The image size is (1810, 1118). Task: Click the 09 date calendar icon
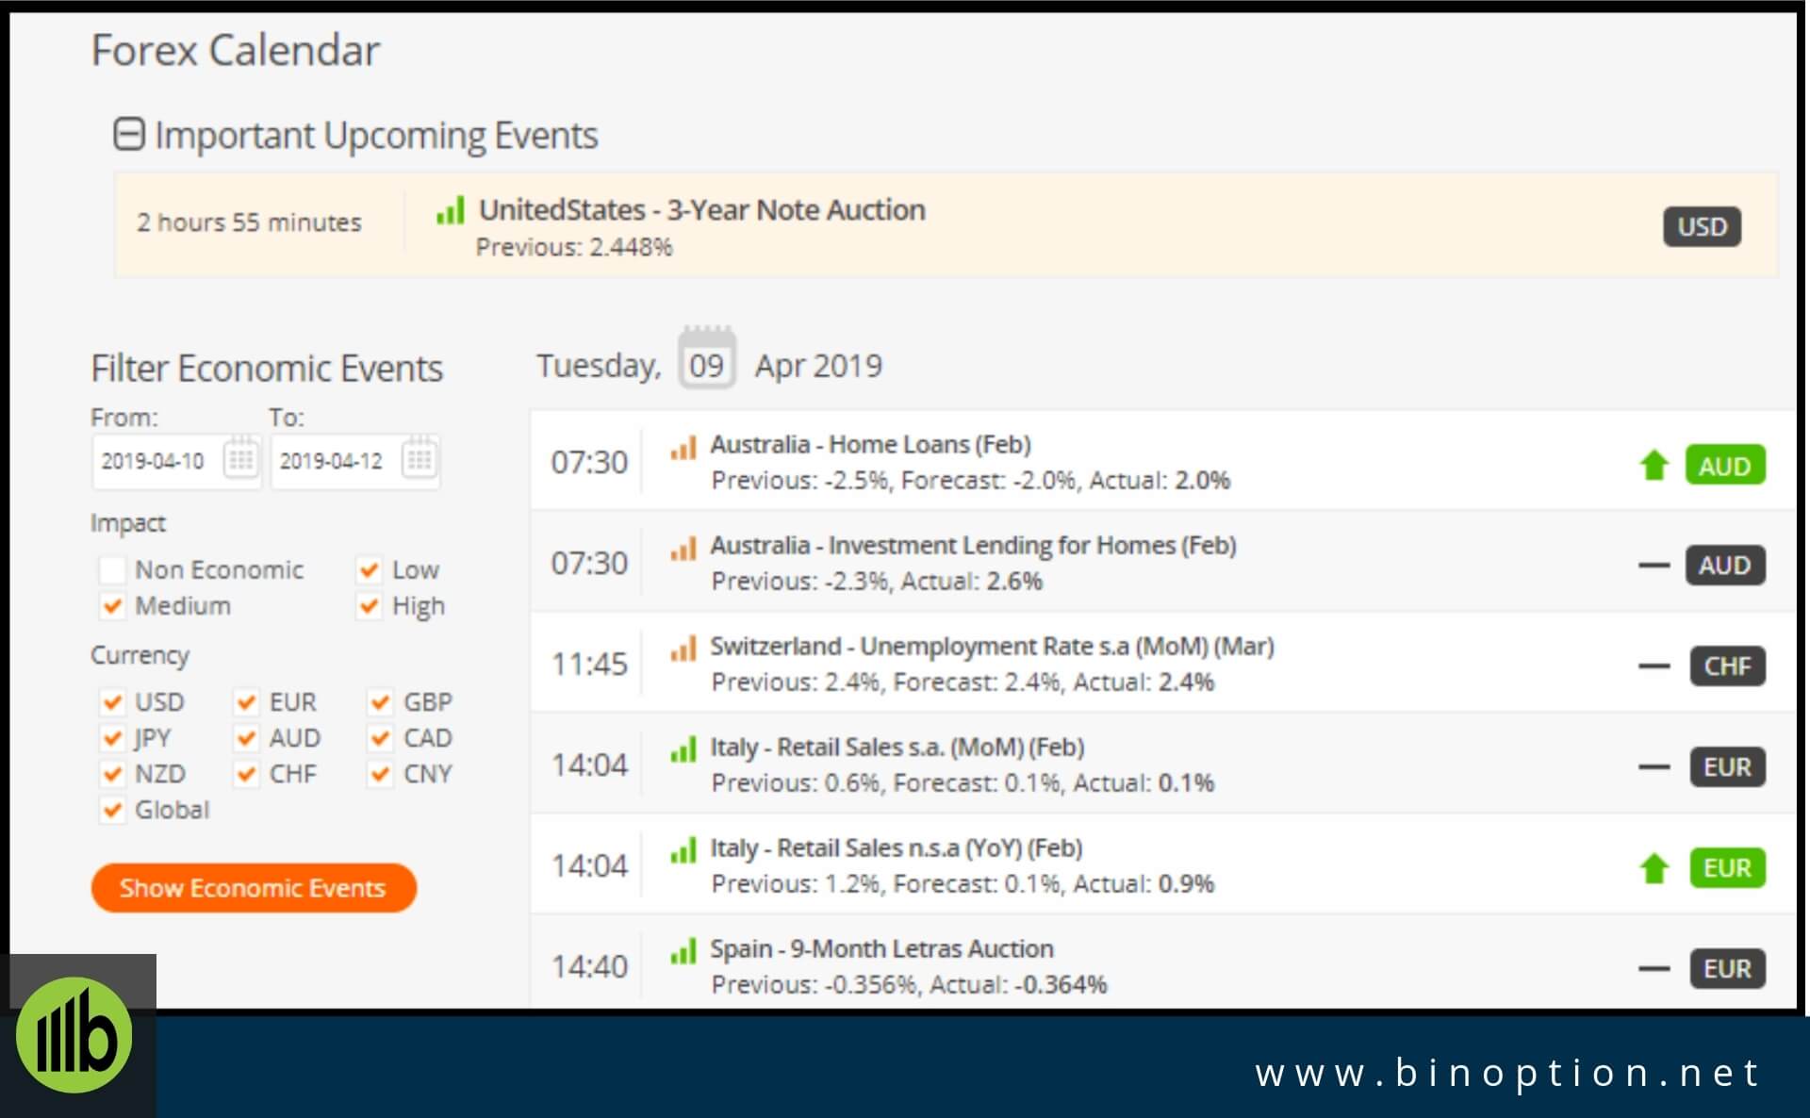click(706, 360)
